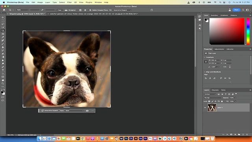Open crop overlay options grid icon

pos(80,10)
